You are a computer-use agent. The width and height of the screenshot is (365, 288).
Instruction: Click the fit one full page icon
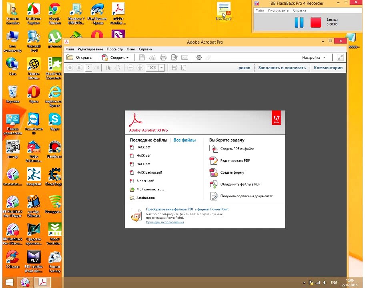point(184,68)
